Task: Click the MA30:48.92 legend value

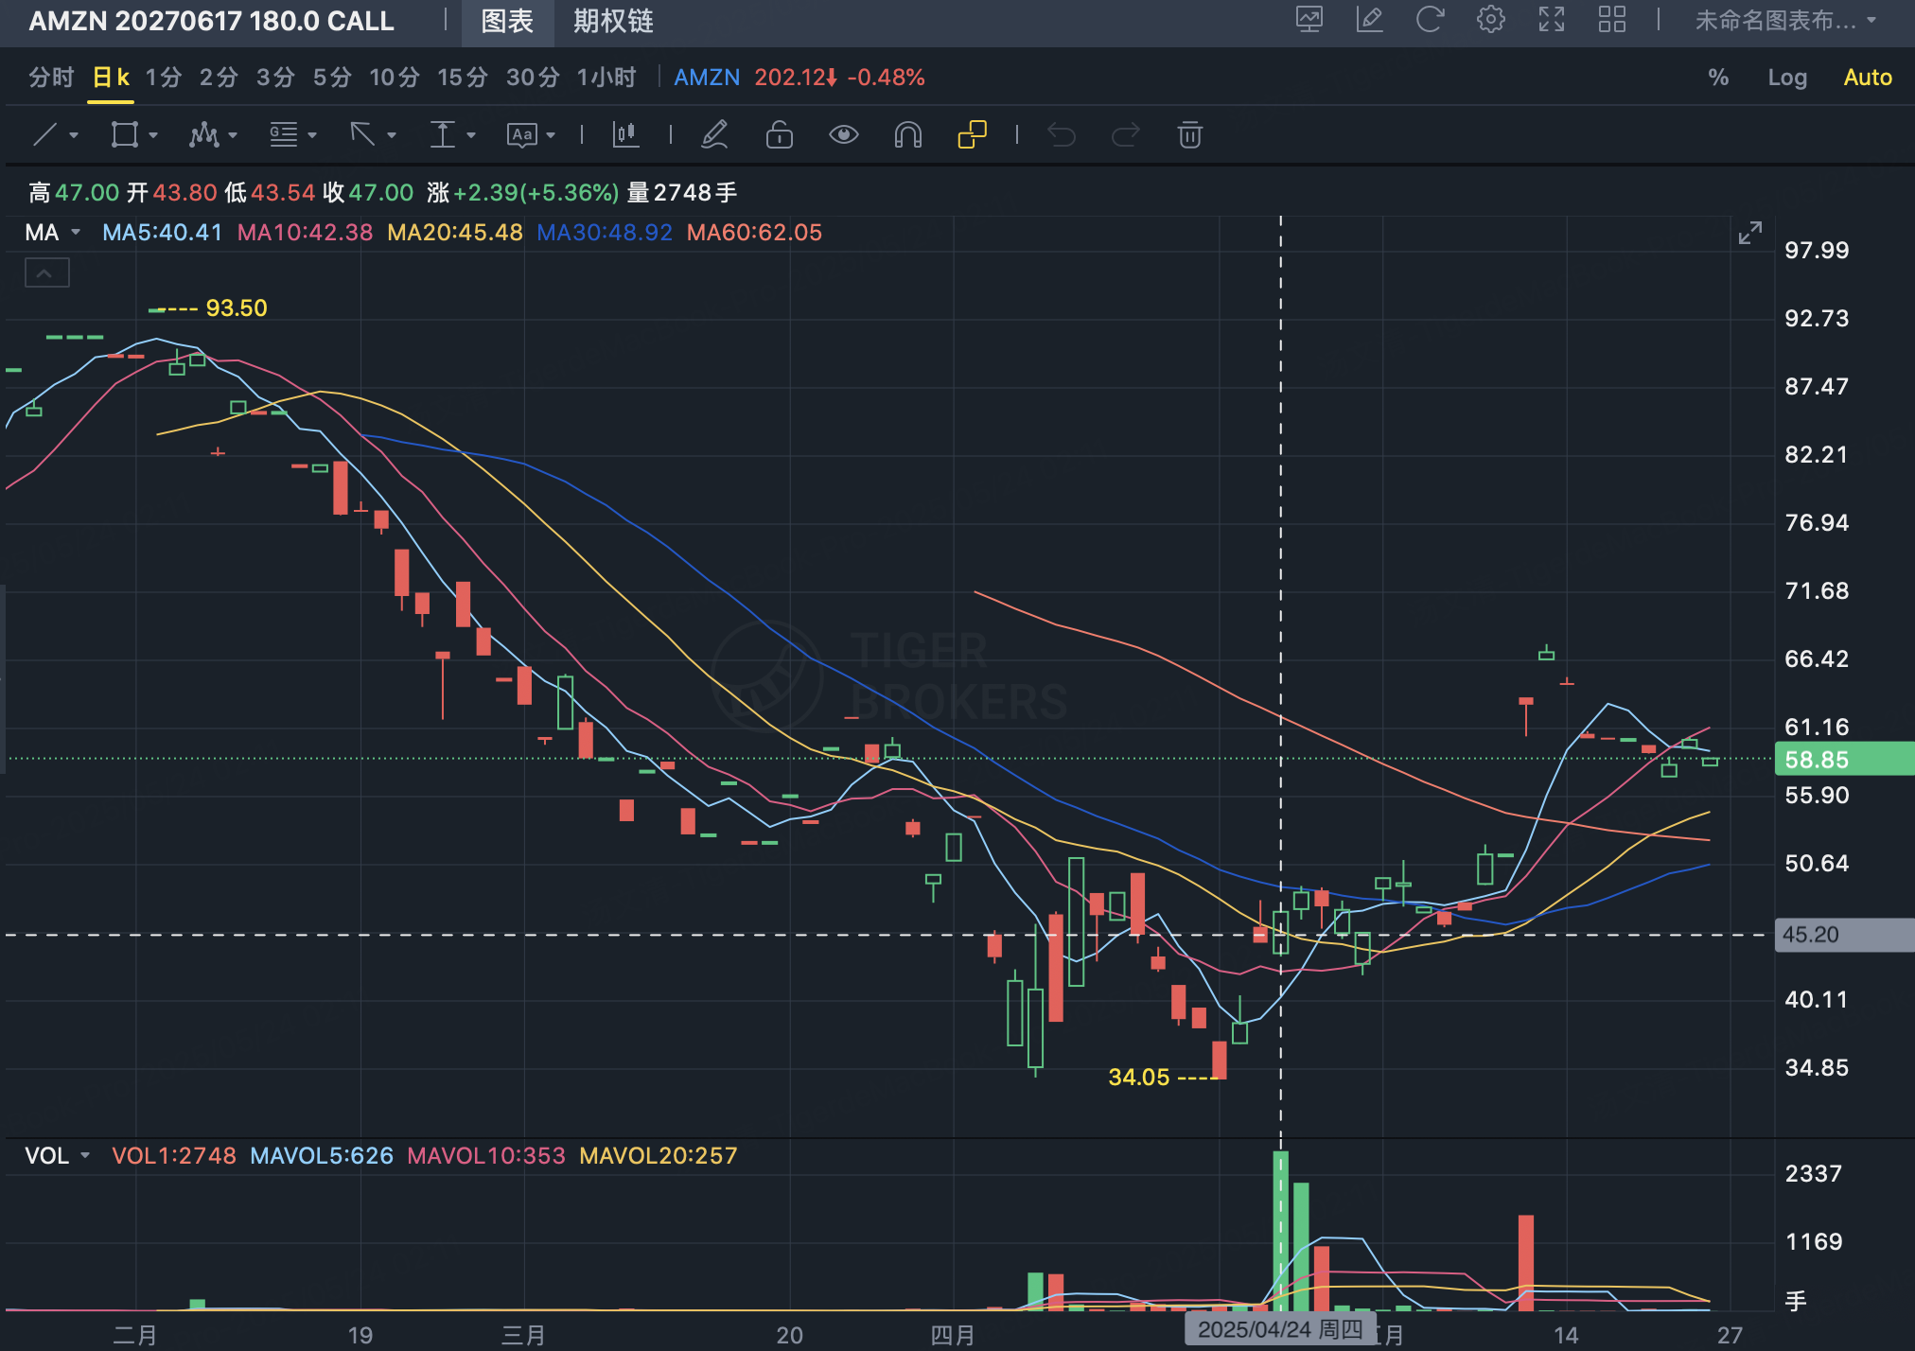Action: pyautogui.click(x=605, y=233)
